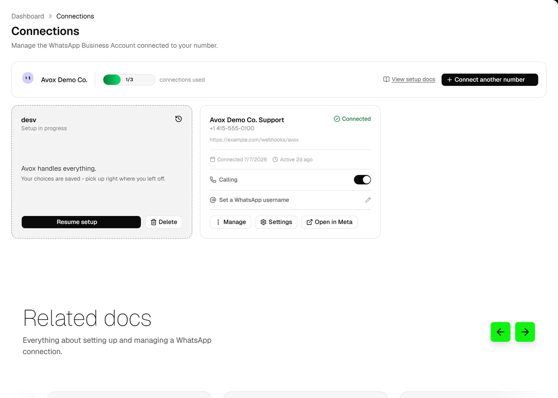Click the breadcrumb chevron separator

point(50,16)
